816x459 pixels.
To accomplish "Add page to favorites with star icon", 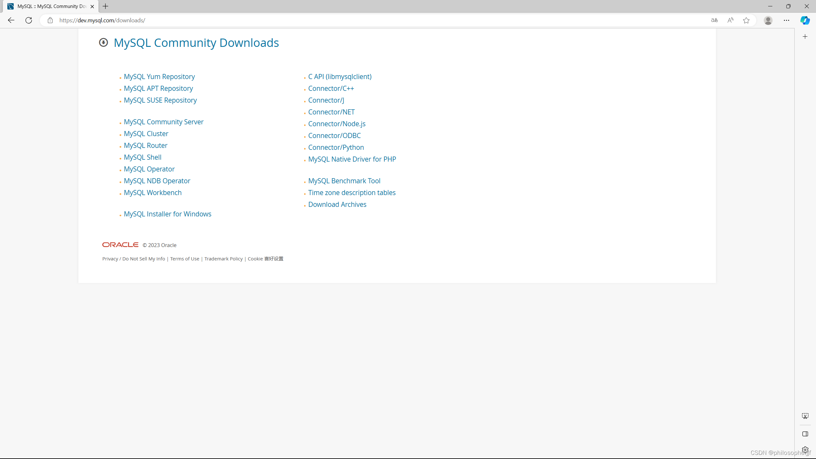I will pos(746,20).
